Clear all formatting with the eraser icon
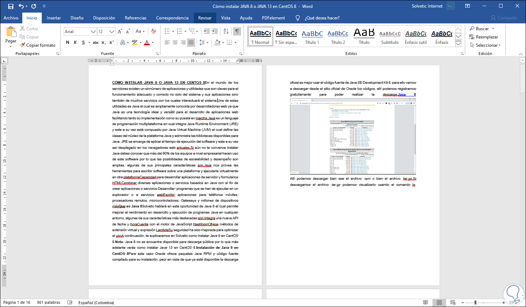This screenshot has height=307, width=526. pos(154,31)
